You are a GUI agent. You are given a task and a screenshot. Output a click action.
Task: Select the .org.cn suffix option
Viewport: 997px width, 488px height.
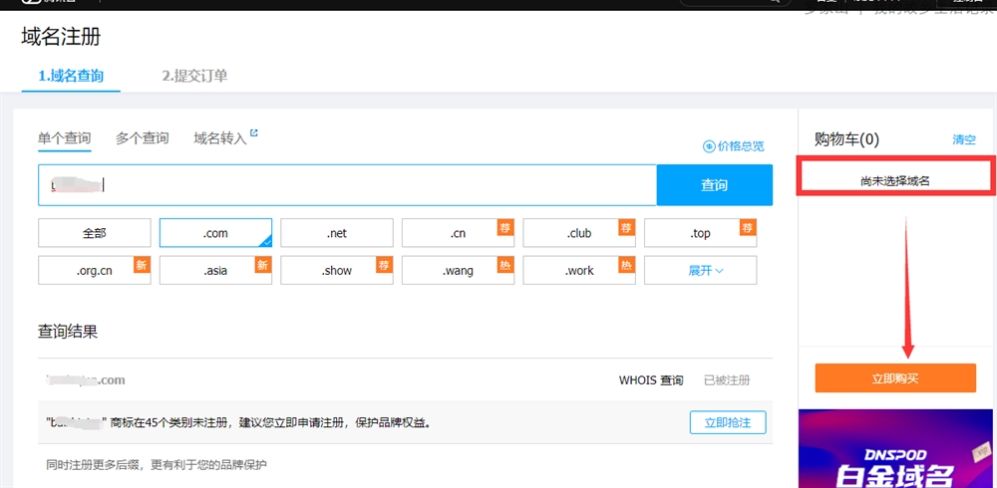[x=95, y=270]
